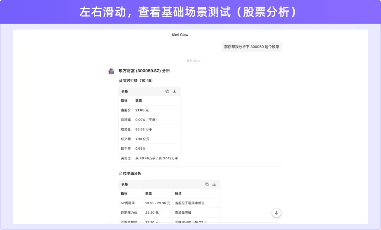Click 指标 header in 实时行情 table
Image resolution: width=381 pixels, height=230 pixels.
124,101
